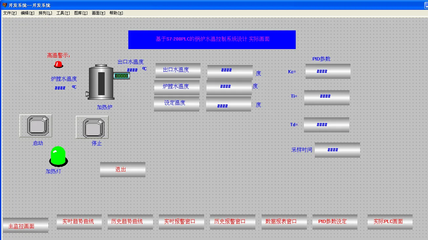Click the 停止 stop push-button graphic
The width and height of the screenshot is (428, 240).
[92, 127]
